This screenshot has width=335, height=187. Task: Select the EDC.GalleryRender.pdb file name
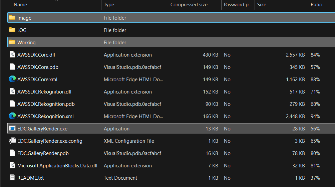pos(43,153)
